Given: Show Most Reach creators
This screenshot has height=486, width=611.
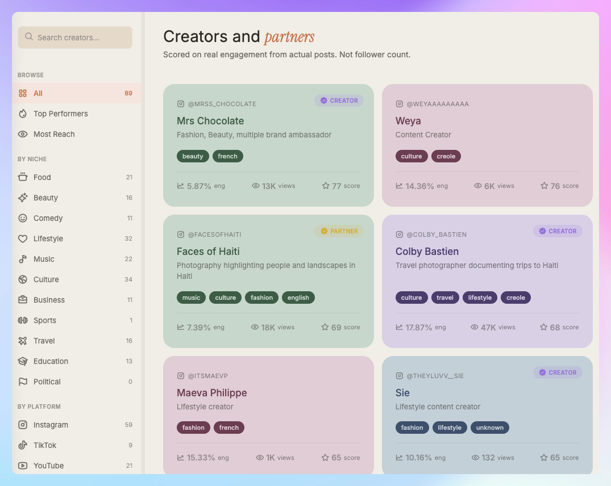Looking at the screenshot, I should tap(77, 134).
